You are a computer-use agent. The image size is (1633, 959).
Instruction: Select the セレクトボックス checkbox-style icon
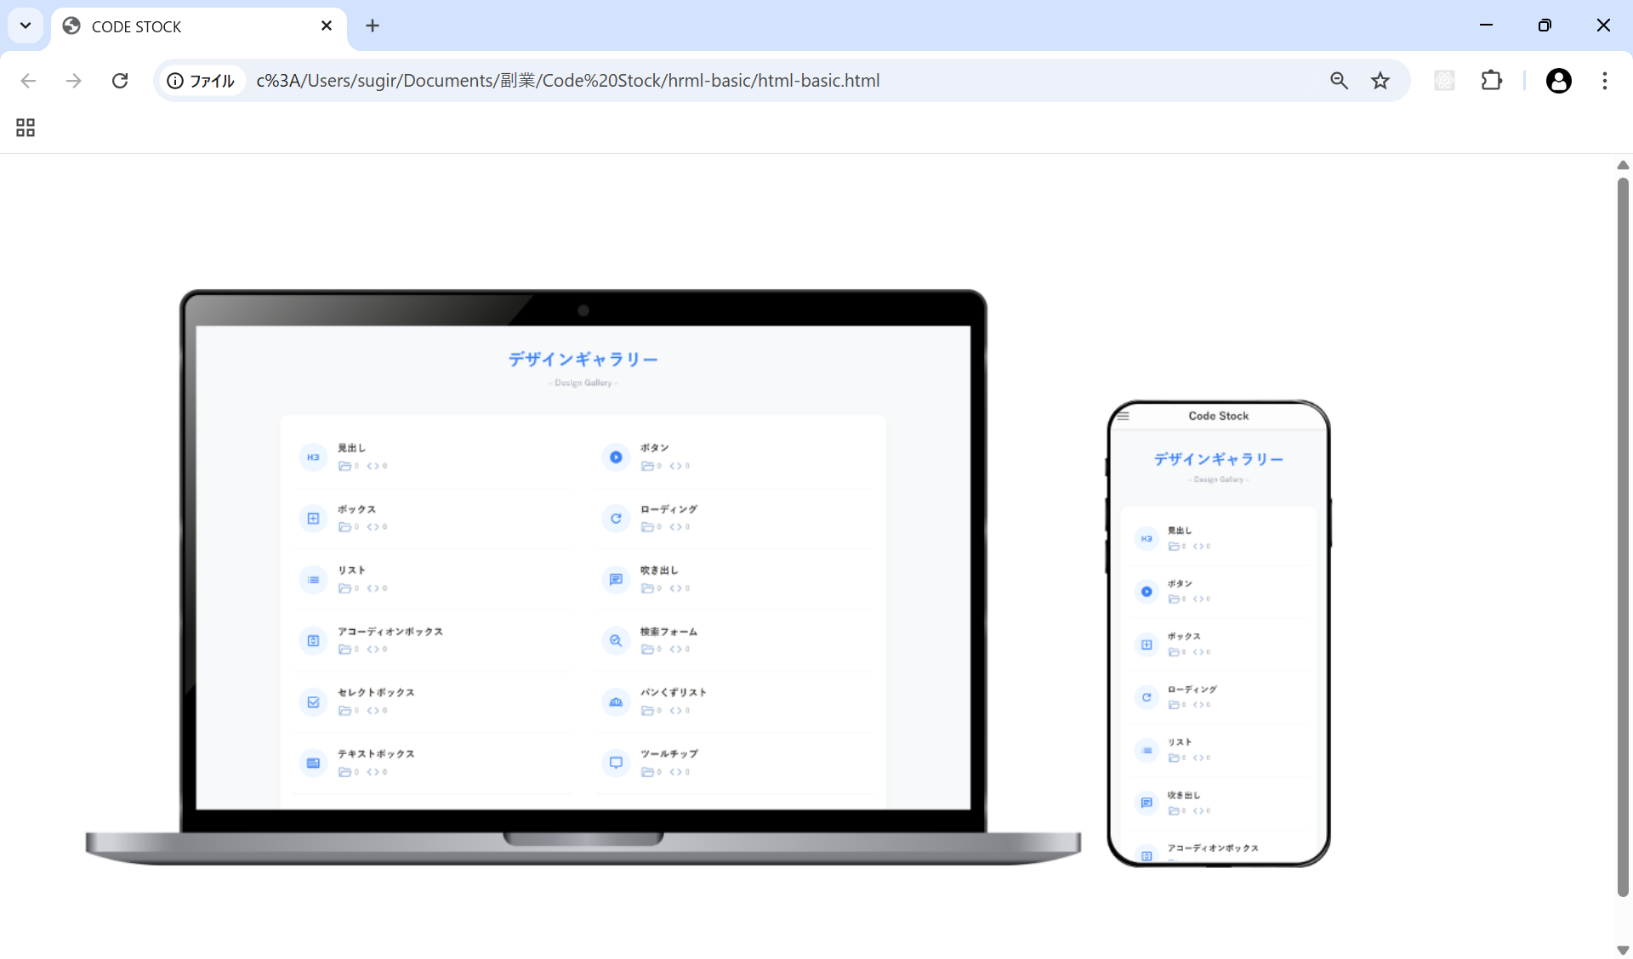(313, 701)
